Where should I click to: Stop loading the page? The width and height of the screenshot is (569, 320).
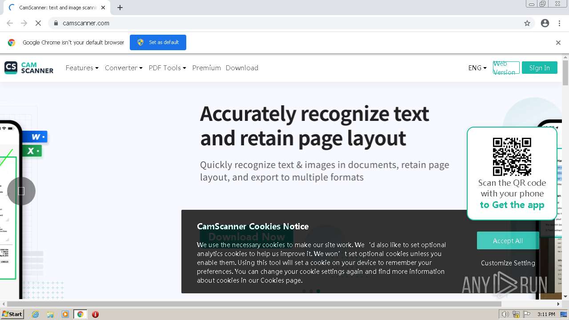coord(38,23)
